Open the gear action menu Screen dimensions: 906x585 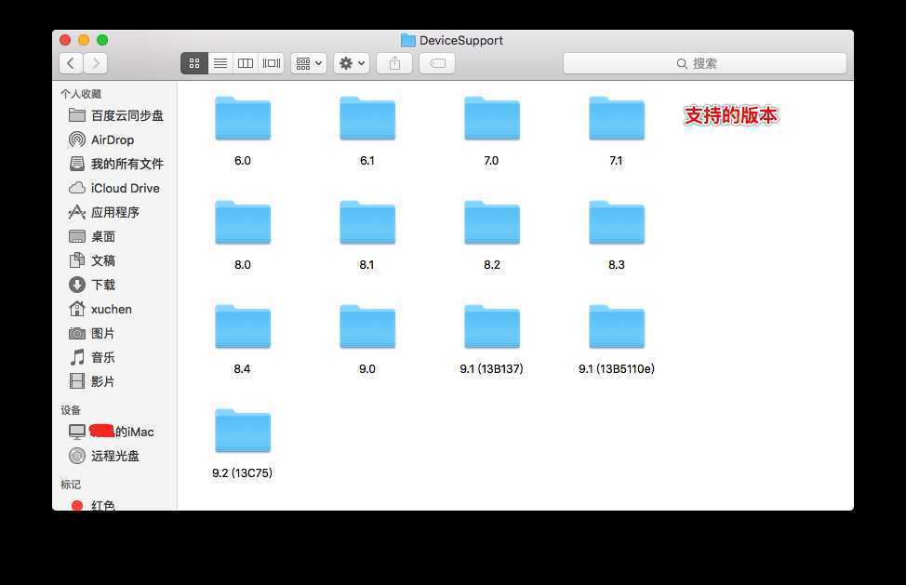click(x=352, y=63)
